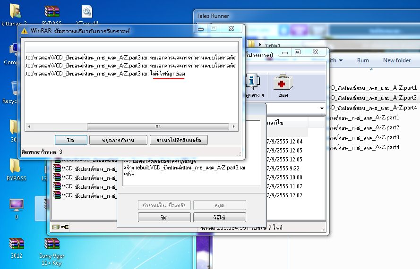This screenshot has height=269, width=420.
Task: Click the ปิด button in repair progress dialog
Action: pyautogui.click(x=164, y=218)
